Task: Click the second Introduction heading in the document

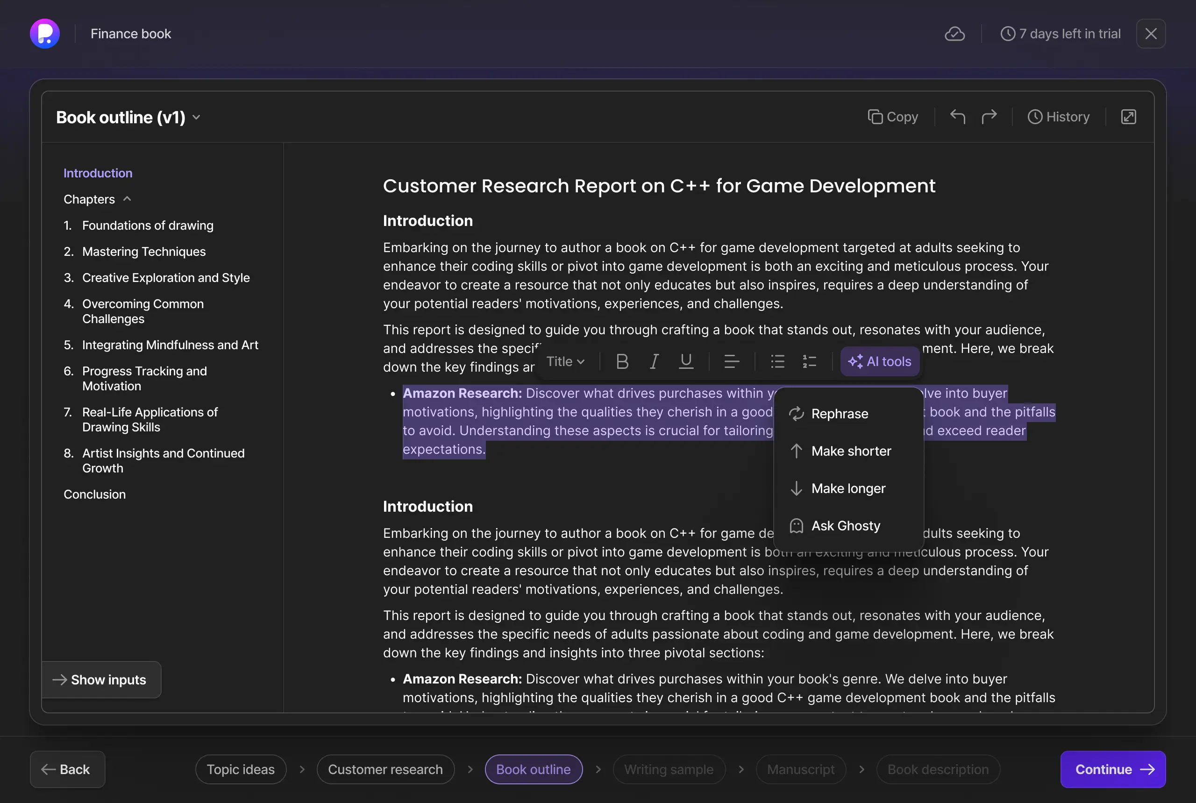Action: (x=428, y=507)
